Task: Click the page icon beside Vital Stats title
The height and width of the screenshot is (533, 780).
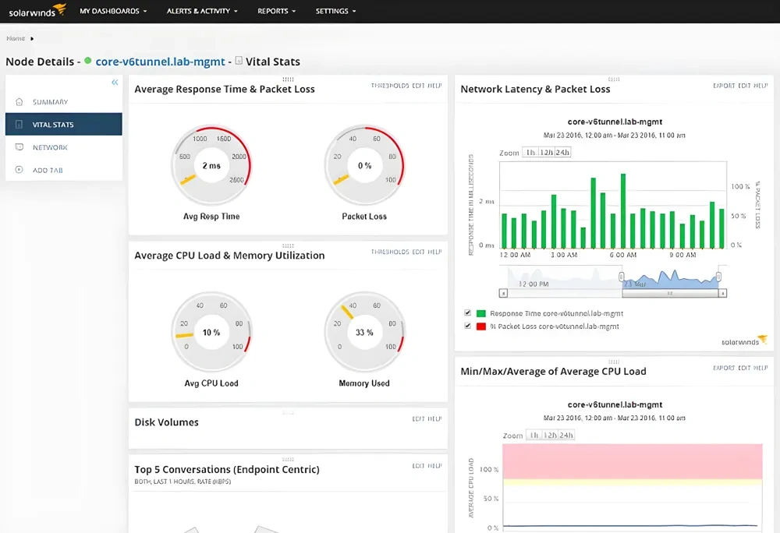Action: click(x=239, y=61)
